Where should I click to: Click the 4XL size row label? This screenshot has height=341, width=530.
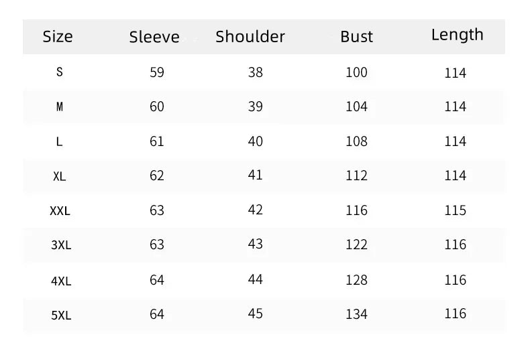(60, 281)
